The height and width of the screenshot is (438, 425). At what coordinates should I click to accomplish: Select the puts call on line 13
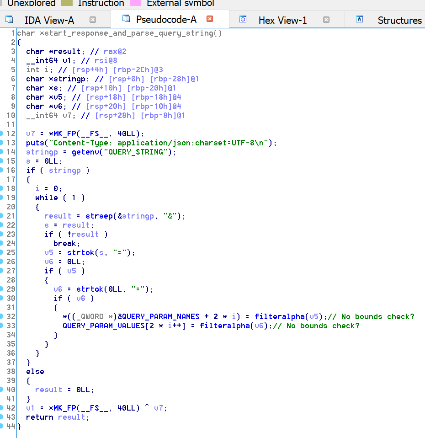(x=35, y=143)
